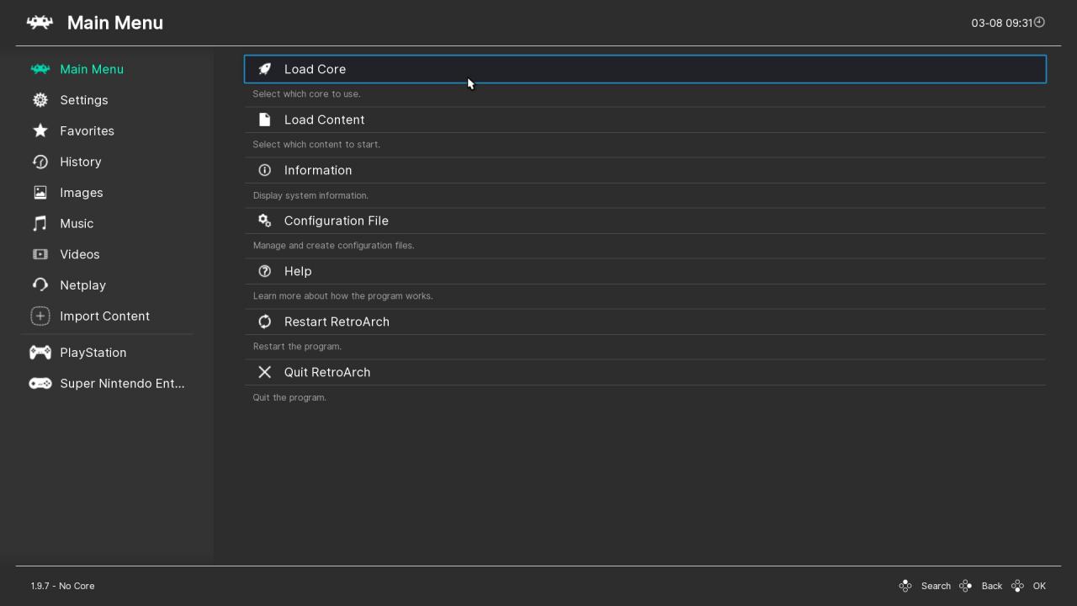Click the Quit RetroArch X icon
The height and width of the screenshot is (606, 1077).
[264, 372]
